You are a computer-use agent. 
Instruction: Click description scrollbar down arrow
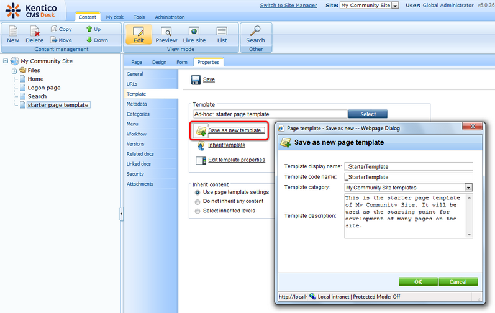[470, 234]
